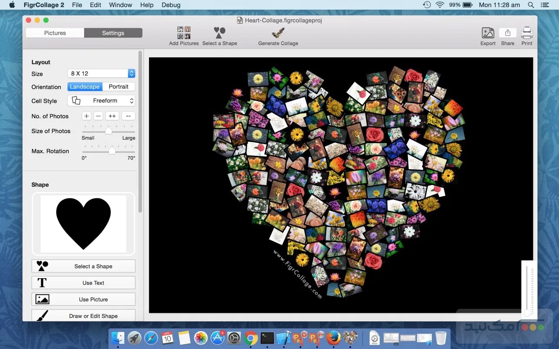Open the Share icon
559x349 pixels.
508,34
